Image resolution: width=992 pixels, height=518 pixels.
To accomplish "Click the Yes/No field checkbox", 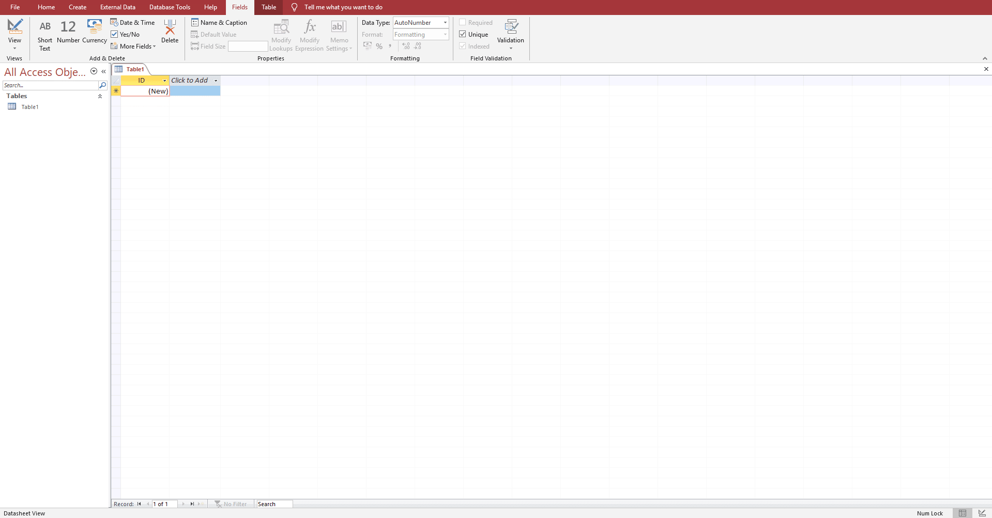I will [115, 35].
